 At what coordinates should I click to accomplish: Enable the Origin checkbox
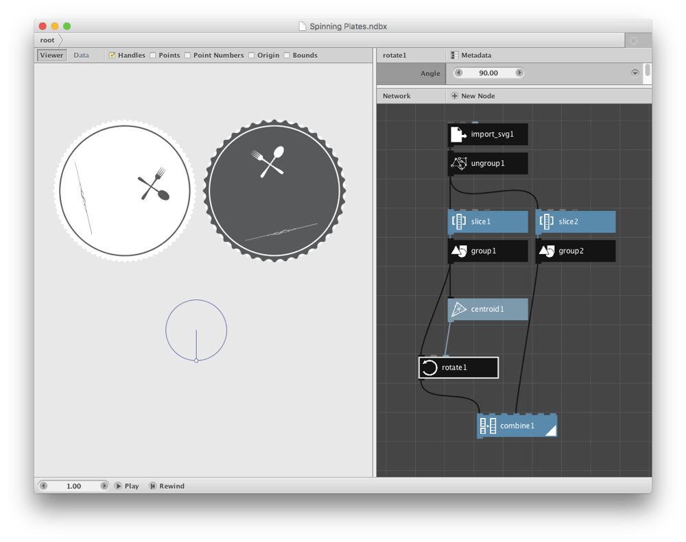click(251, 55)
